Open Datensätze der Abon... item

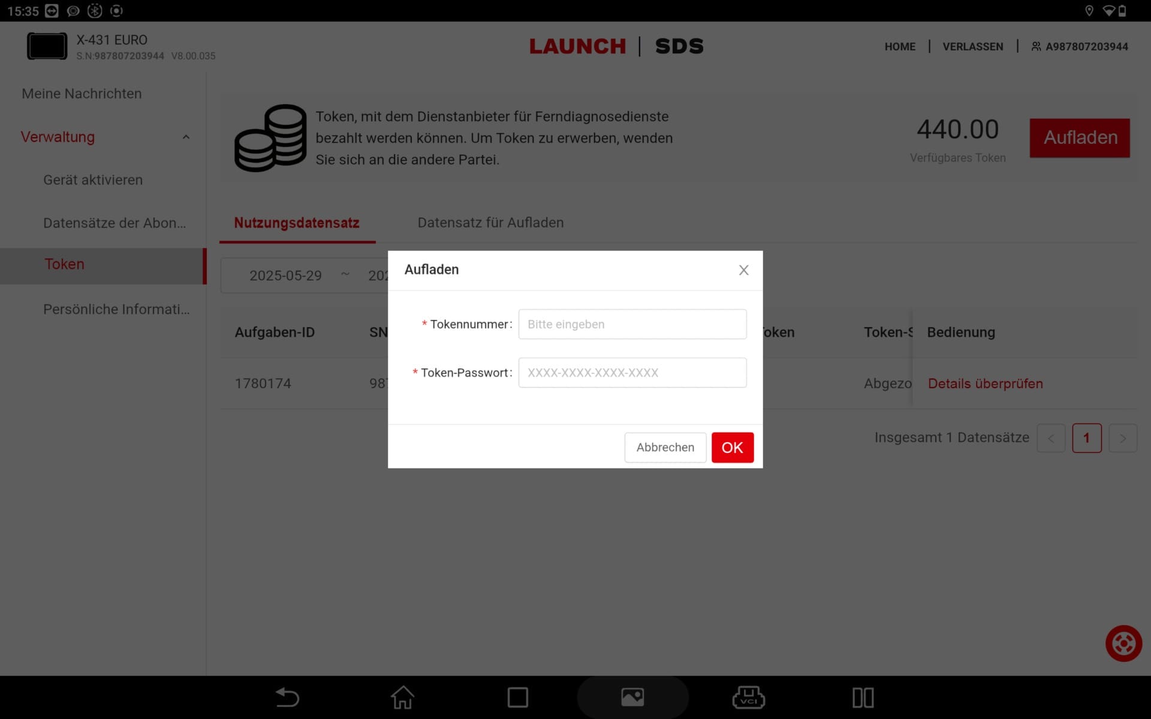click(115, 223)
